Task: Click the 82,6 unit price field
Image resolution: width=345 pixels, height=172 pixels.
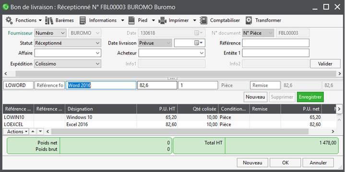Action: (x=157, y=85)
